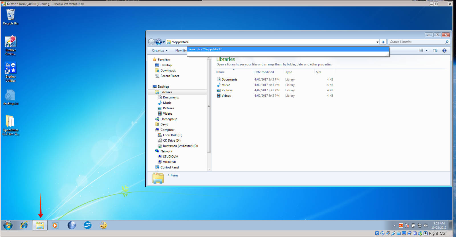Open the Recycle Bin desktop icon
Screen dimensions: 456x237
coord(11,17)
